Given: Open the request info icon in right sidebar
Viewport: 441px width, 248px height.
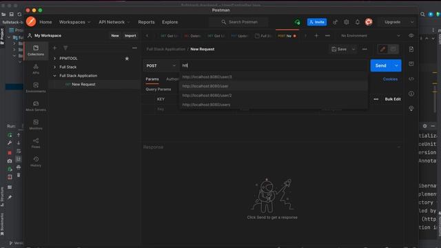Looking at the screenshot, I should click(411, 94).
